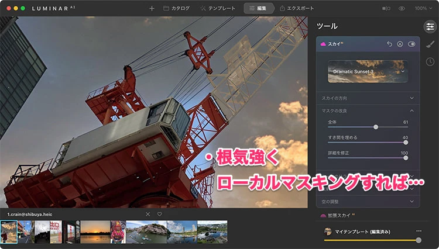Viewport: 439px width, 249px height.
Task: Toggle before/after compare view icon
Action: [x=386, y=9]
